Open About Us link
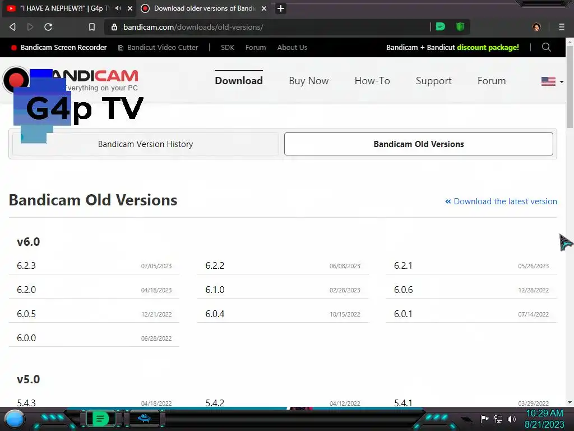 pyautogui.click(x=292, y=47)
